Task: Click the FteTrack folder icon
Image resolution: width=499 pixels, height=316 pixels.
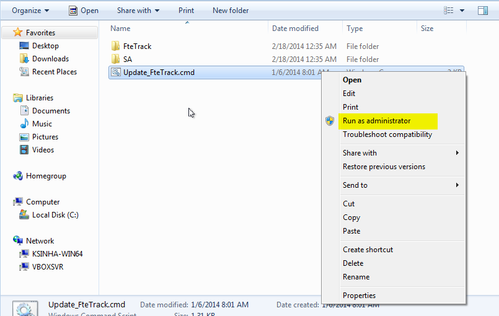Action: tap(115, 46)
